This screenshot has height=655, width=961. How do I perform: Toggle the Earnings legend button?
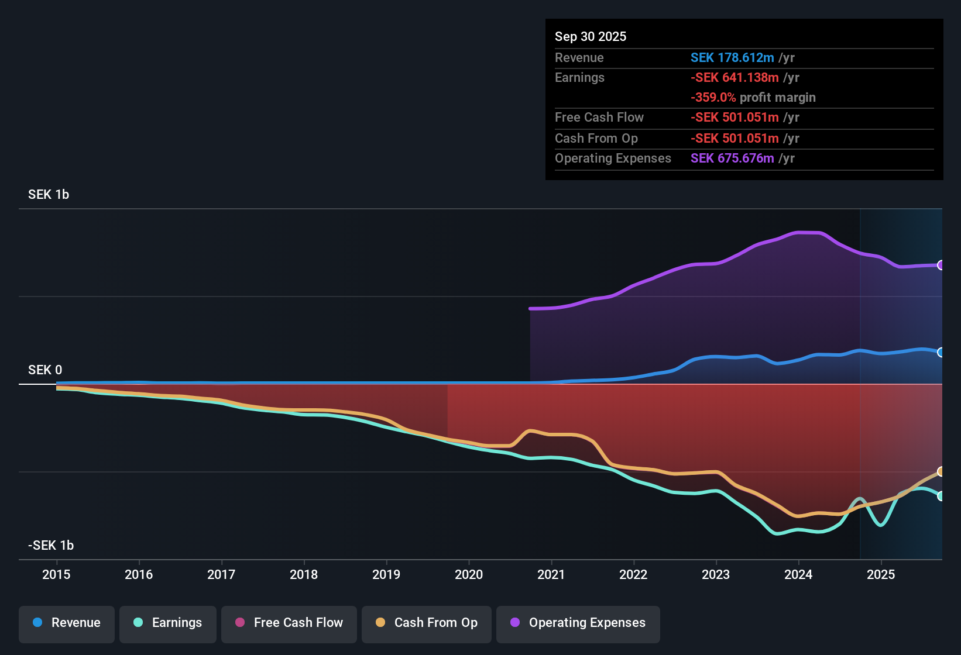point(168,623)
